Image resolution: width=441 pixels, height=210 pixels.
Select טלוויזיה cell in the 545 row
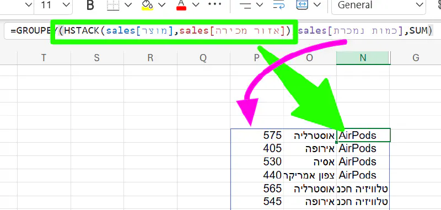[x=363, y=202]
